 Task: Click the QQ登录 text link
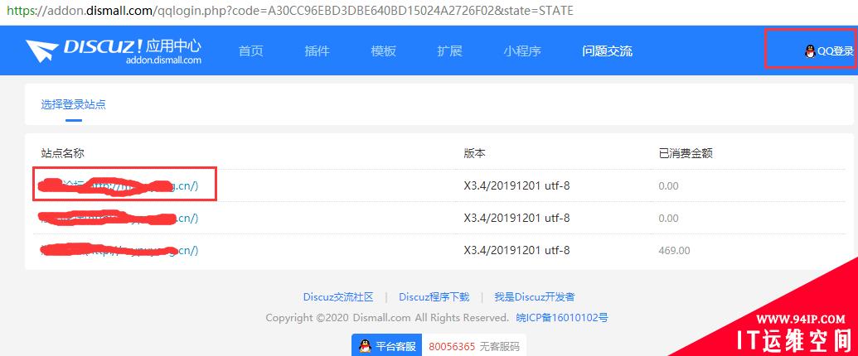(x=836, y=51)
